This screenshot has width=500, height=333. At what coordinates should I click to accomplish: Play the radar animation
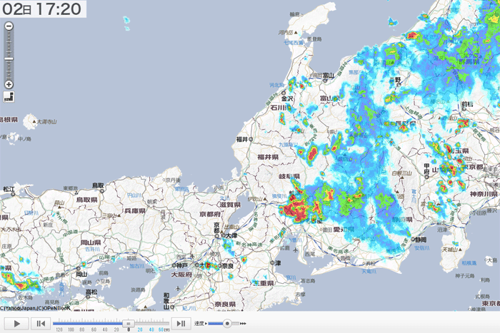[x=17, y=324]
